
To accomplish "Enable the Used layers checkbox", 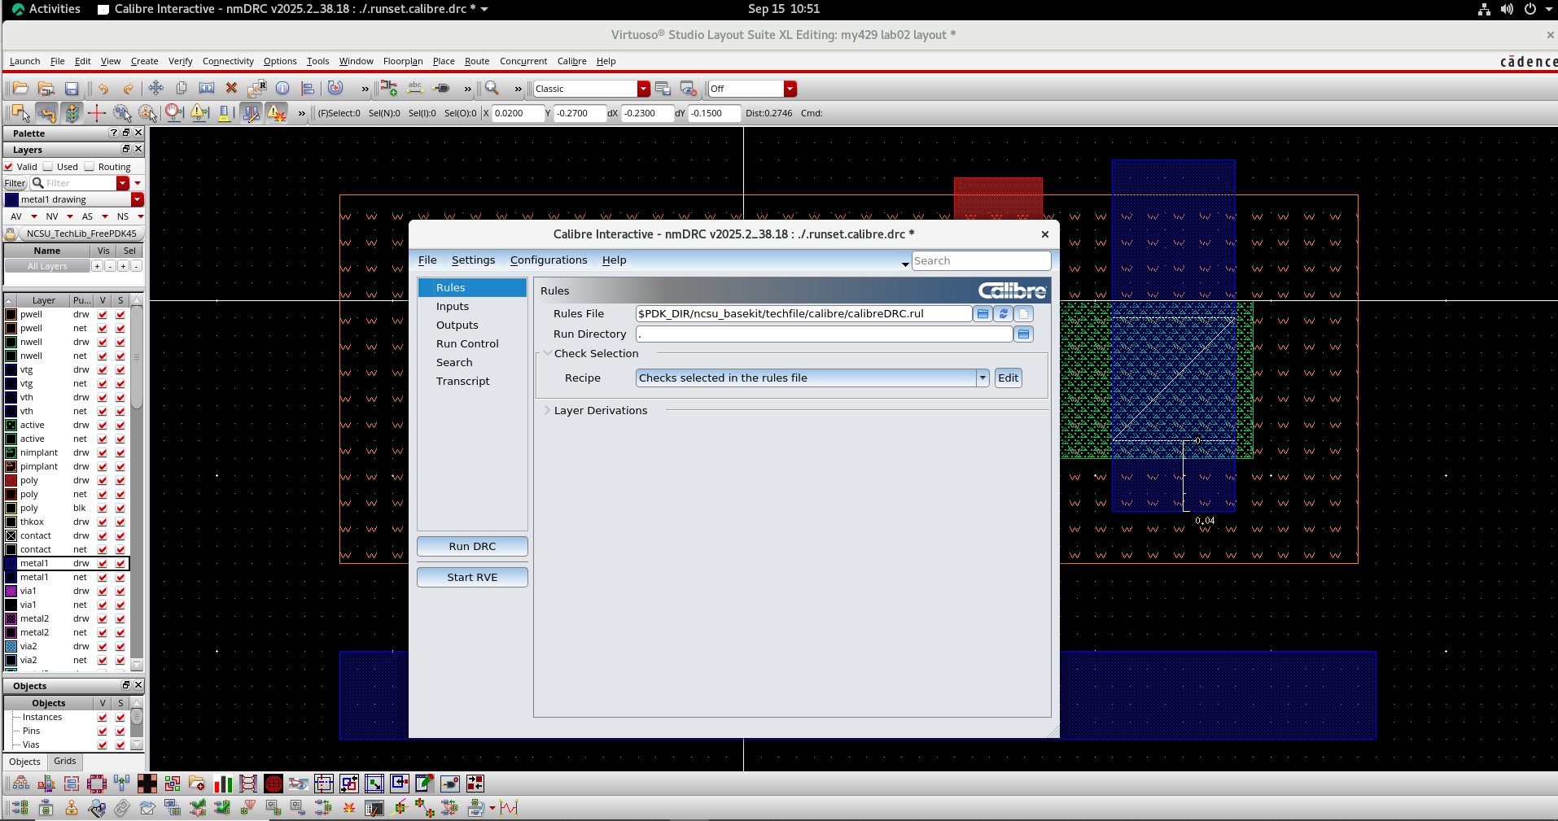I will pos(48,167).
